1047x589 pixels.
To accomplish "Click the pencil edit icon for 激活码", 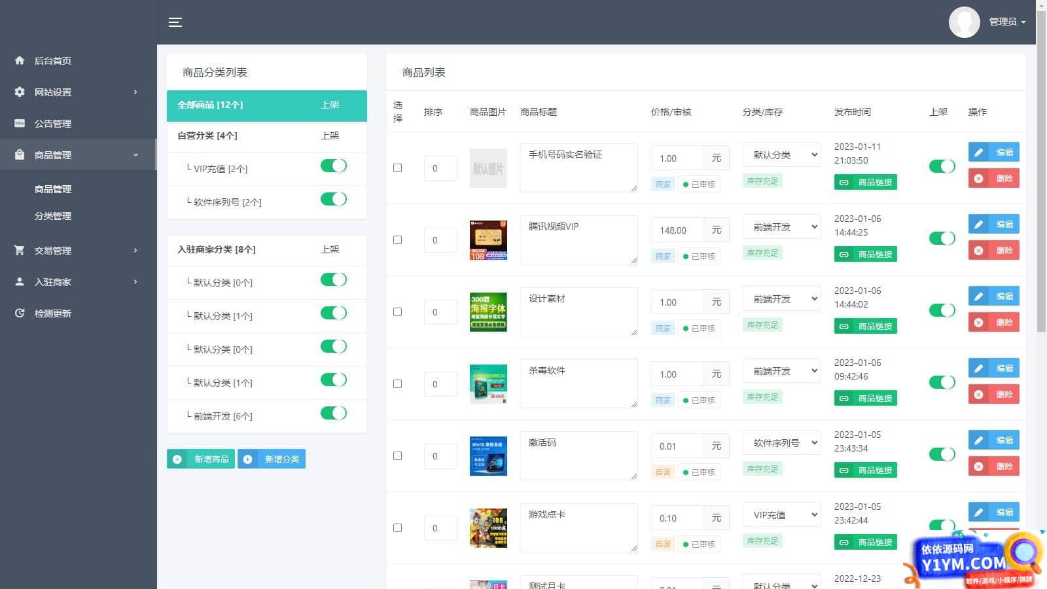I will (978, 440).
